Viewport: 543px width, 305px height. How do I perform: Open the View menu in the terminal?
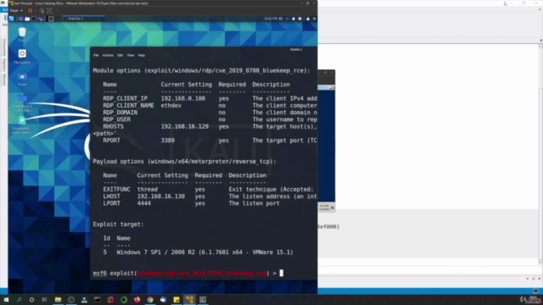click(x=130, y=55)
